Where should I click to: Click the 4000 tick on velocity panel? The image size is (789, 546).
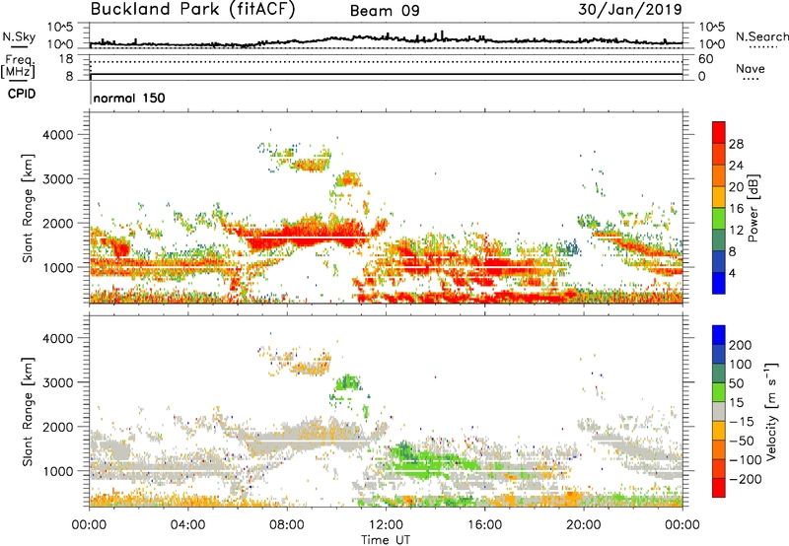click(x=58, y=338)
